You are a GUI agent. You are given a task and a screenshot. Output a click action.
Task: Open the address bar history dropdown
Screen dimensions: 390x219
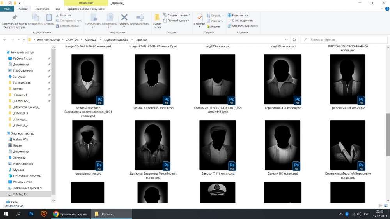click(286, 40)
